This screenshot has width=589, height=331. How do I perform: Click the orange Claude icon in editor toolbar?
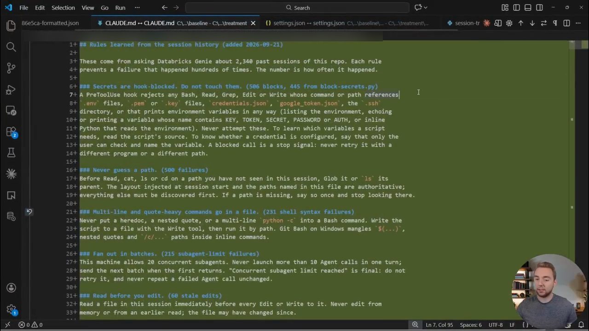[x=486, y=23]
